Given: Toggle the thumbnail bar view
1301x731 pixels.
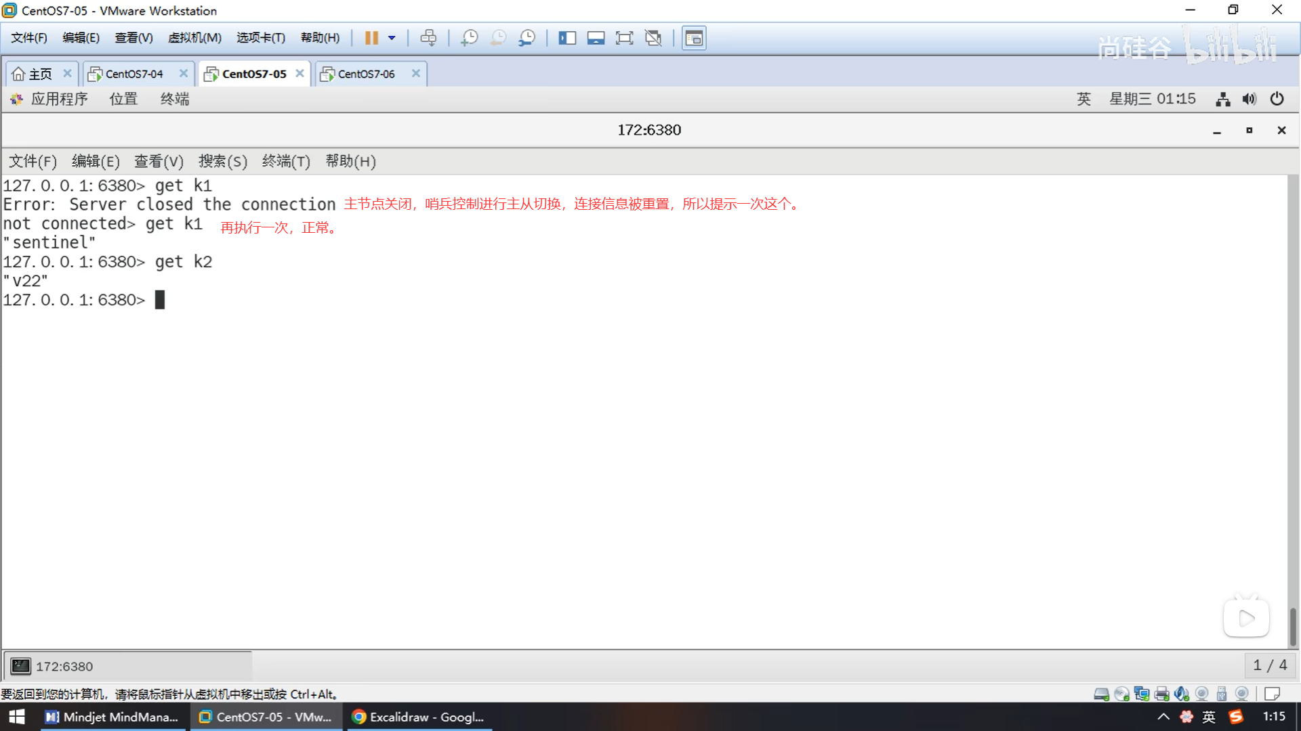Looking at the screenshot, I should click(x=596, y=38).
